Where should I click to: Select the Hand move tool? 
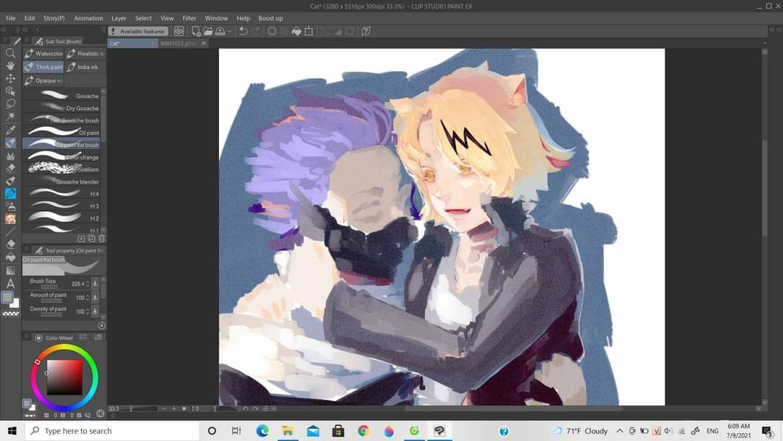pyautogui.click(x=10, y=65)
